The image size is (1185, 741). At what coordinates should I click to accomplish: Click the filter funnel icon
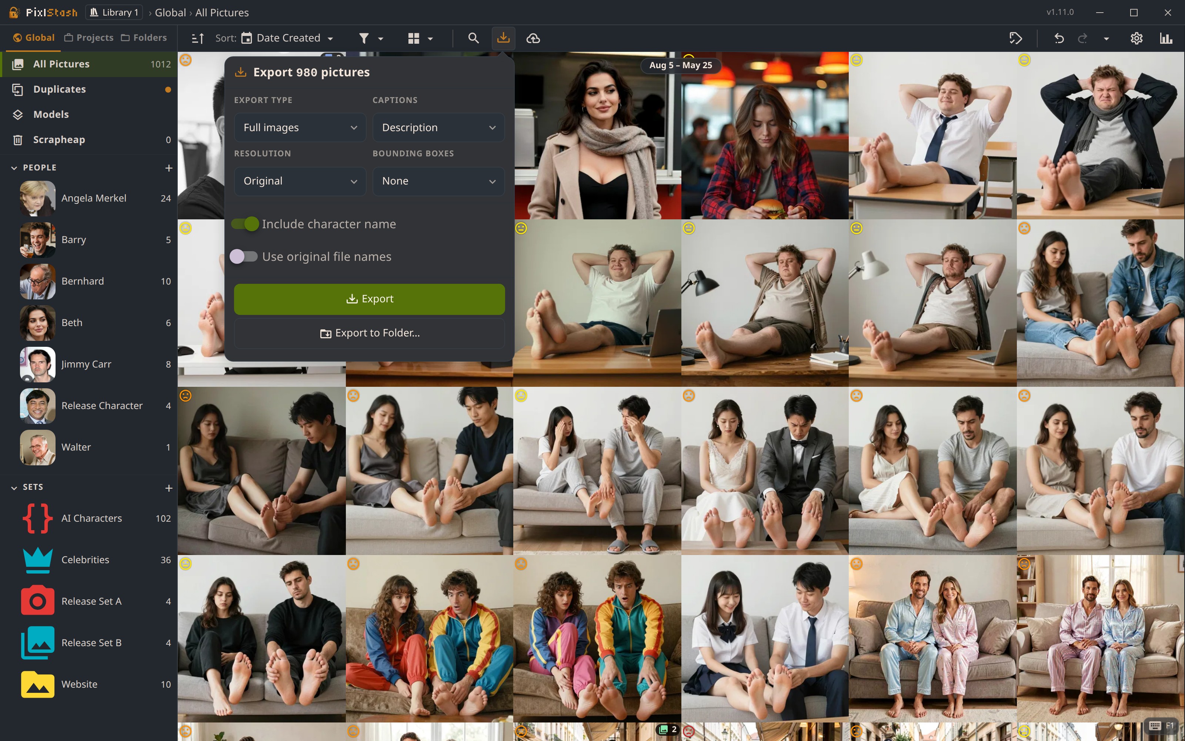pyautogui.click(x=363, y=38)
